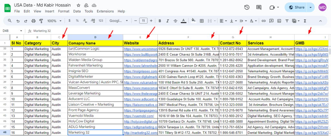Screen dimensions: 331x136
Task: Click the Functions sigma icon
Action: [x=305, y=21]
